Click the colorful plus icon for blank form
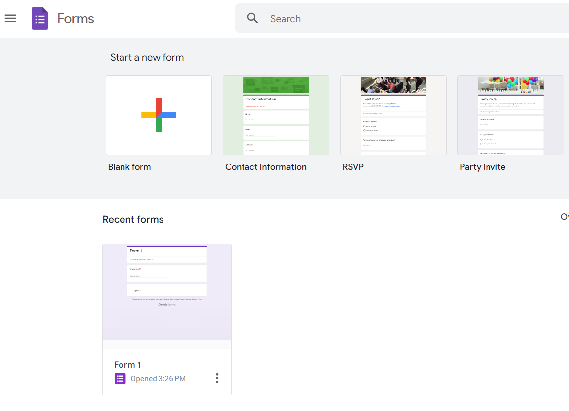This screenshot has width=569, height=411. tap(159, 115)
